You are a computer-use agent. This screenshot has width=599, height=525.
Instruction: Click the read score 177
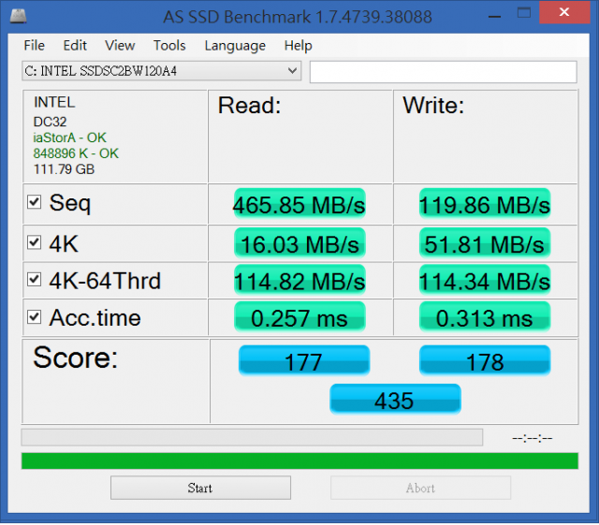coord(304,360)
